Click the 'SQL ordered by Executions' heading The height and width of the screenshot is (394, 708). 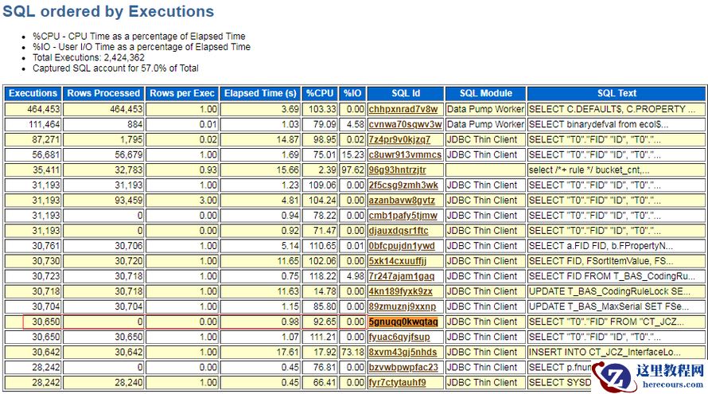108,11
